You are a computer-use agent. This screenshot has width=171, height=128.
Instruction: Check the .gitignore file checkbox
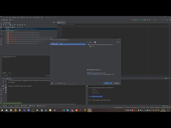tap(6, 33)
